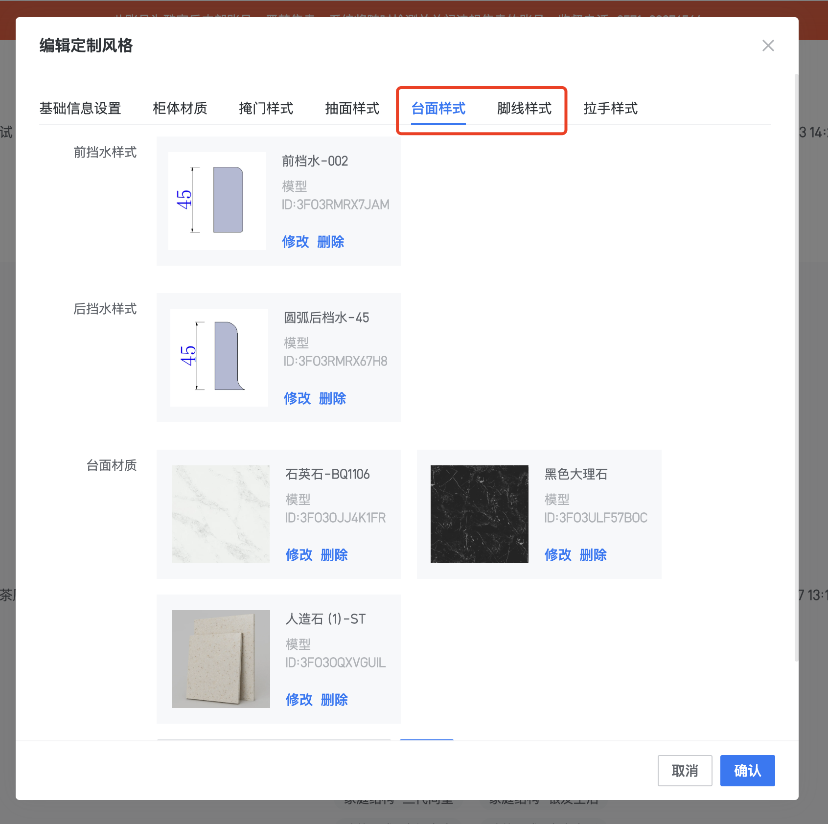Go to the 抽面样式 tab
The height and width of the screenshot is (824, 828).
tap(352, 108)
